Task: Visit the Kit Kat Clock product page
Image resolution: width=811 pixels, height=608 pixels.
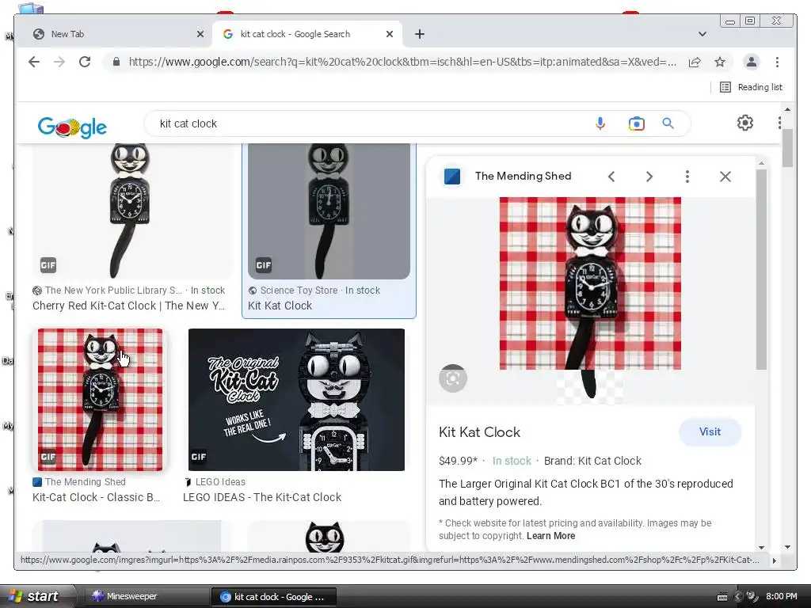Action: click(x=710, y=432)
